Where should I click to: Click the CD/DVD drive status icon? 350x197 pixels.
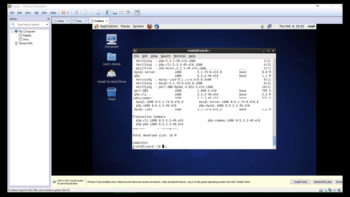tap(325, 190)
